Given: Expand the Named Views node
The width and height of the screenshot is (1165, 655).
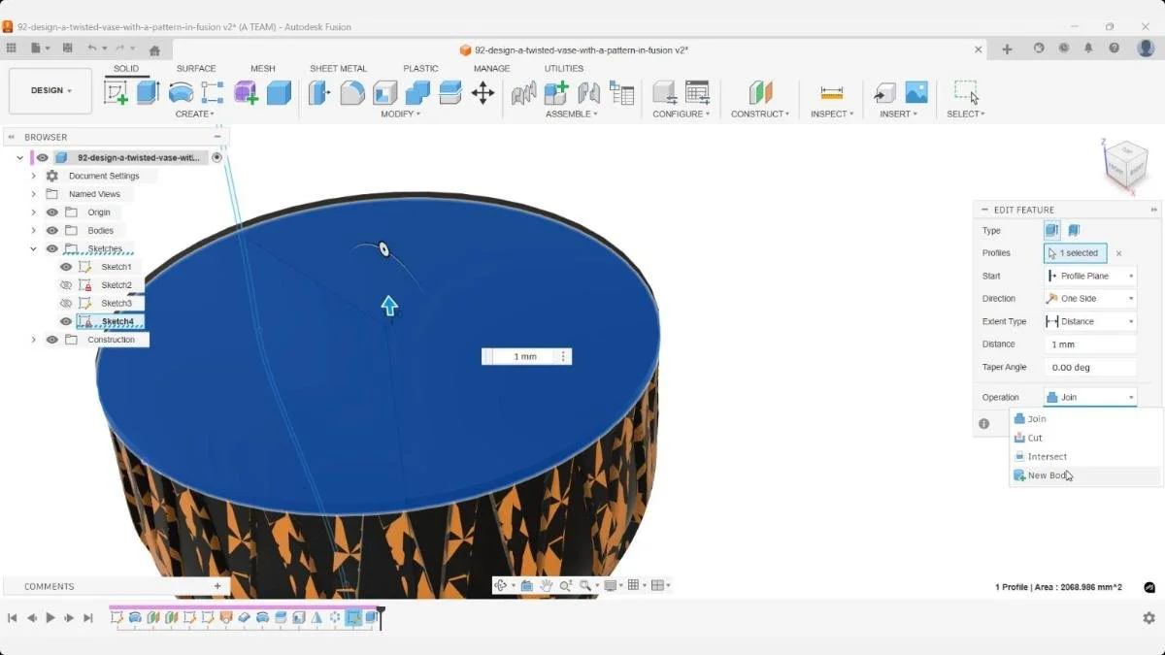Looking at the screenshot, I should click(33, 194).
